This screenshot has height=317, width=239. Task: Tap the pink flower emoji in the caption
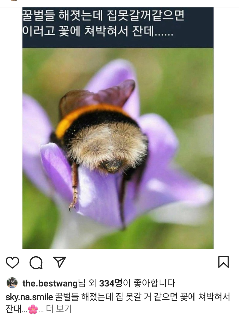click(x=33, y=309)
